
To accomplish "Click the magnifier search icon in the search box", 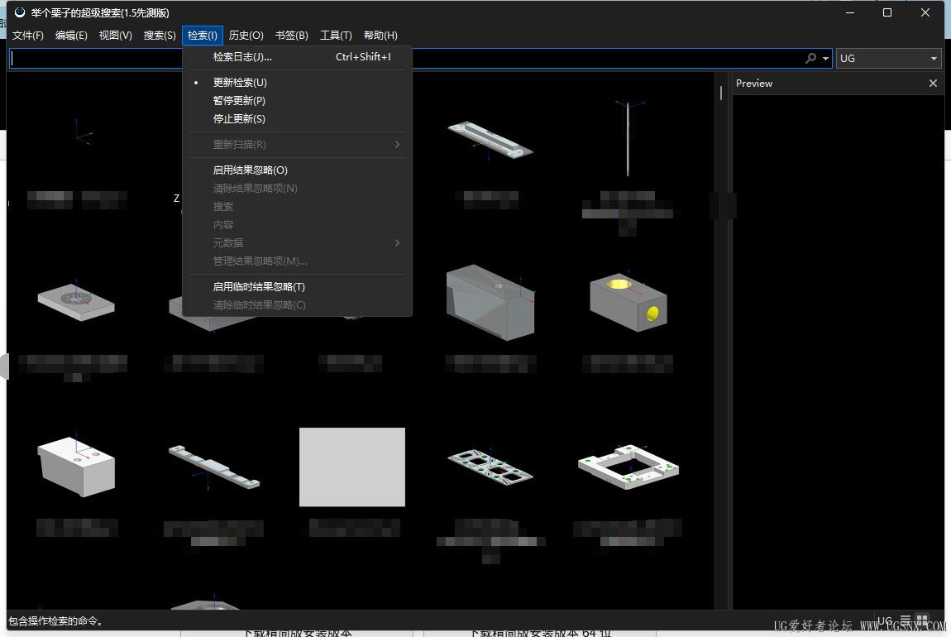I will coord(811,58).
